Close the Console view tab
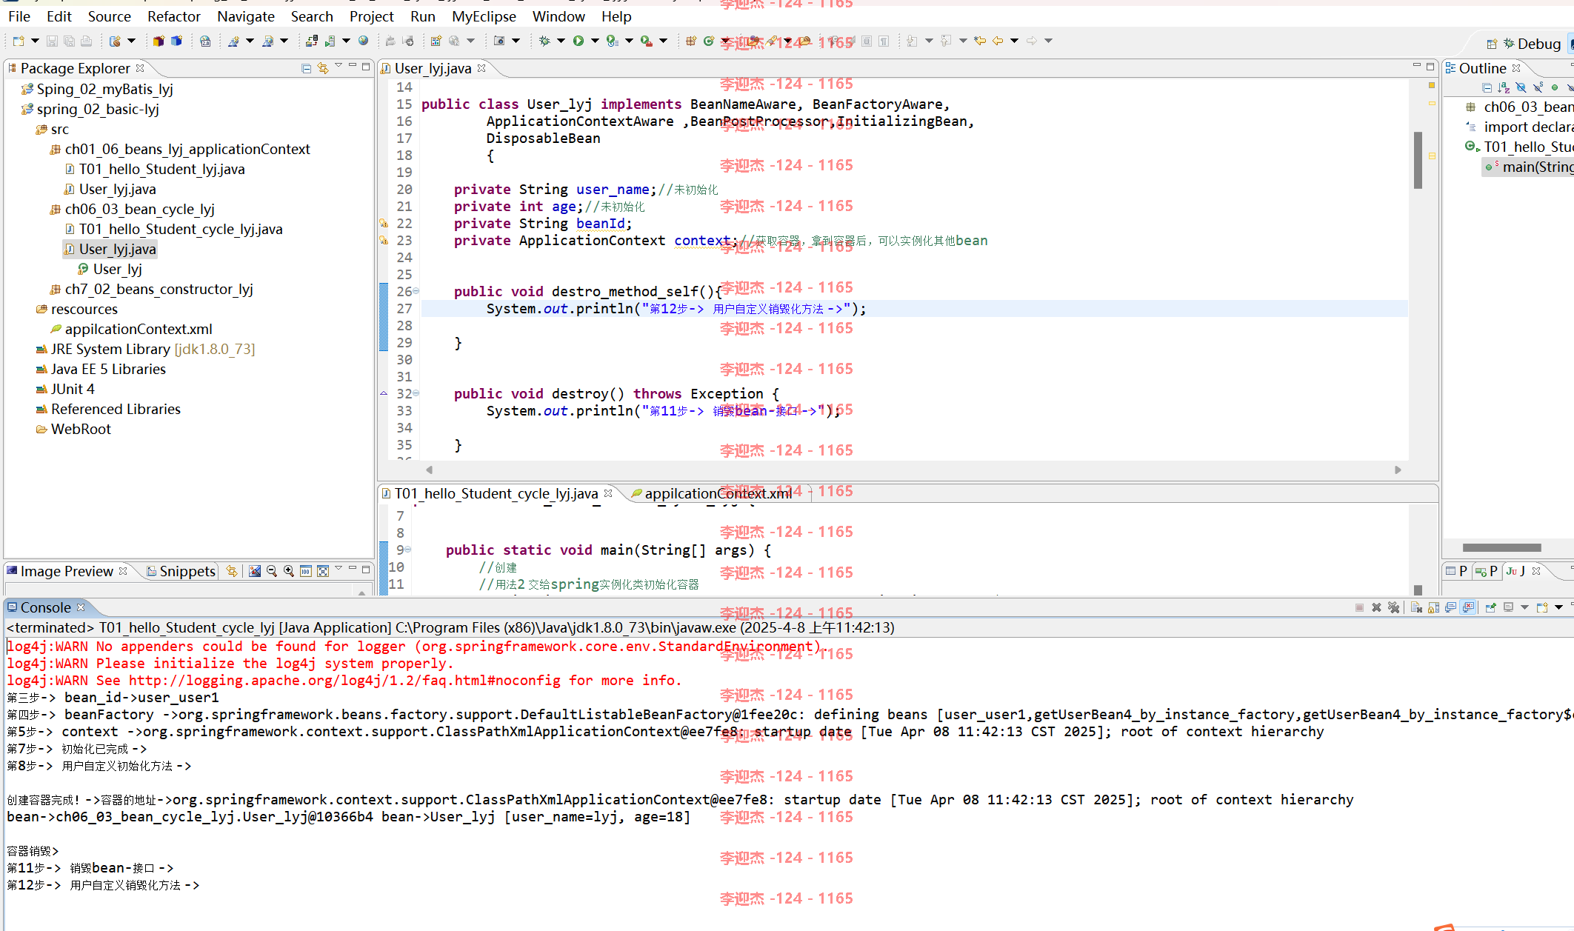This screenshot has width=1574, height=931. (81, 607)
